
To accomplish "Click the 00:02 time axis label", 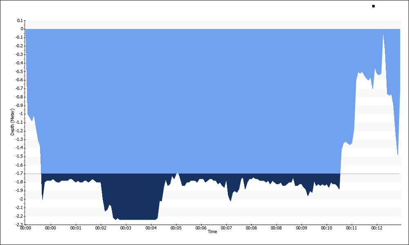I will [101, 228].
